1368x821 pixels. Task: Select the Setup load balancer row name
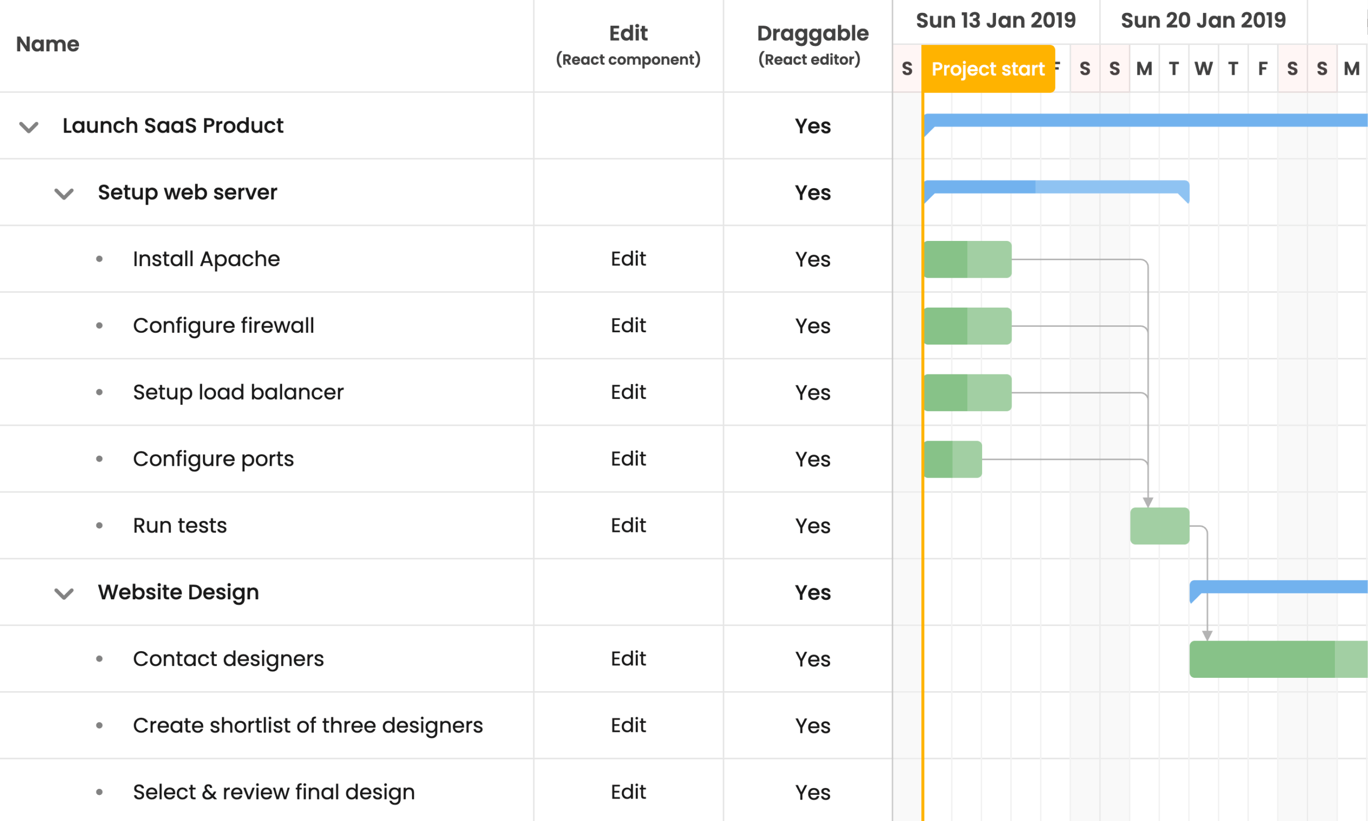point(238,392)
